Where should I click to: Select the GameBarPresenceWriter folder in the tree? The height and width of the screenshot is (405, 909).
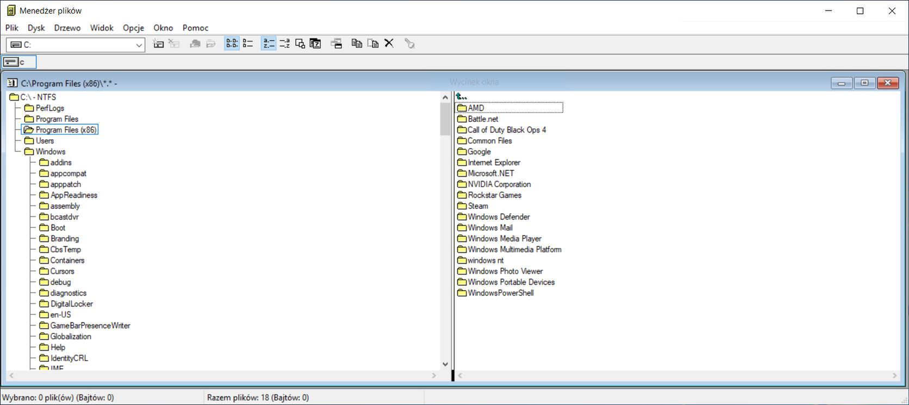click(x=84, y=326)
